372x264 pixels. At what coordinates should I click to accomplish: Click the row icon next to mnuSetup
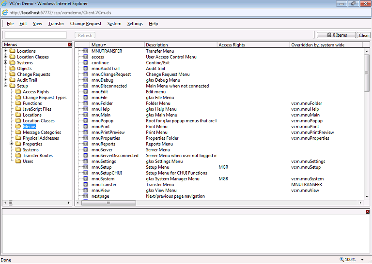tap(86, 167)
